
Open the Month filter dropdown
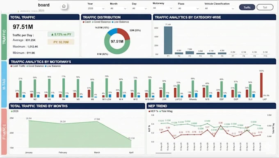point(118,8)
